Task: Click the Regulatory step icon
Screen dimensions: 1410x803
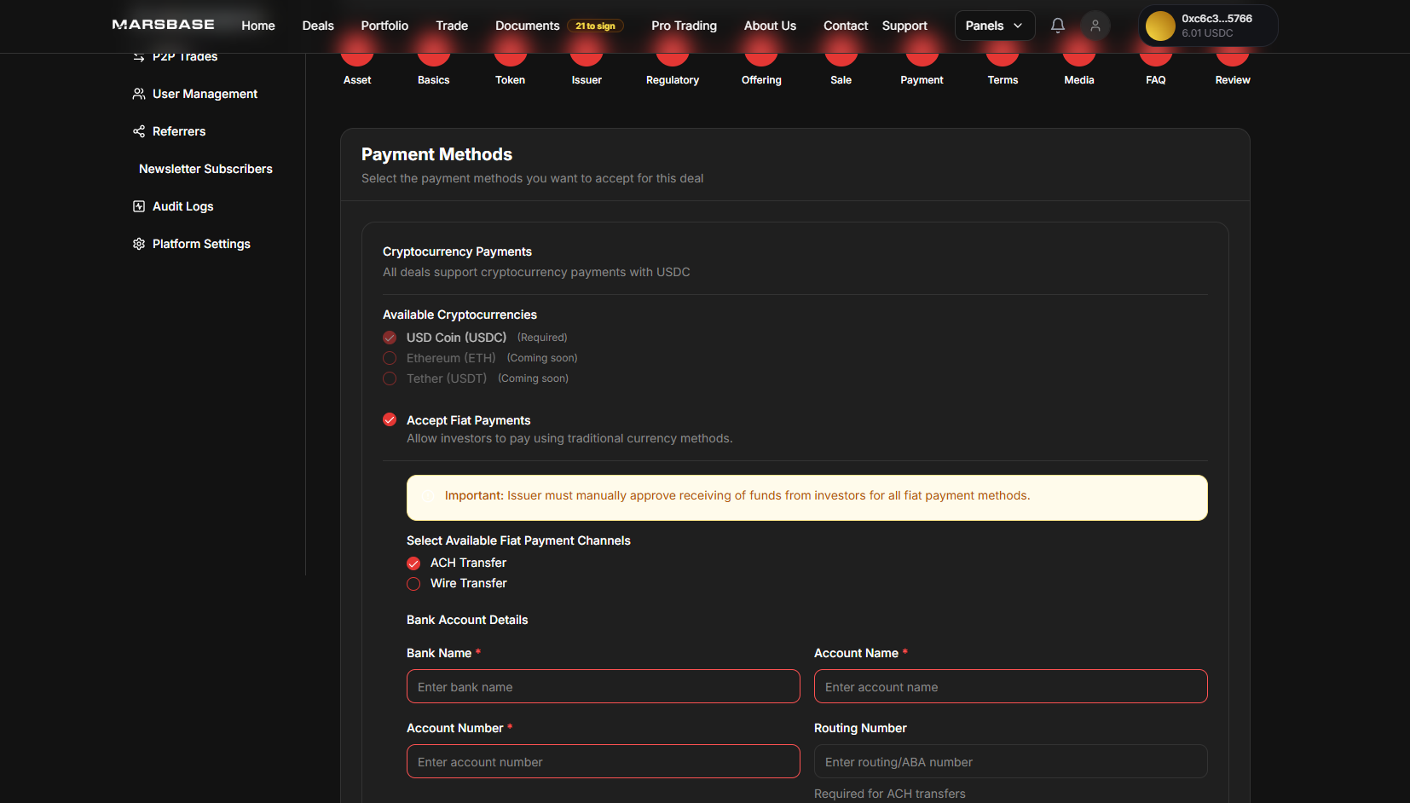Action: (672, 54)
